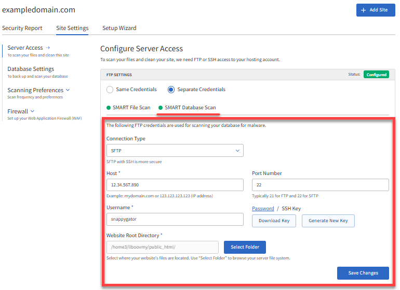This screenshot has width=400, height=290.
Task: Click the Password link
Action: pyautogui.click(x=263, y=209)
